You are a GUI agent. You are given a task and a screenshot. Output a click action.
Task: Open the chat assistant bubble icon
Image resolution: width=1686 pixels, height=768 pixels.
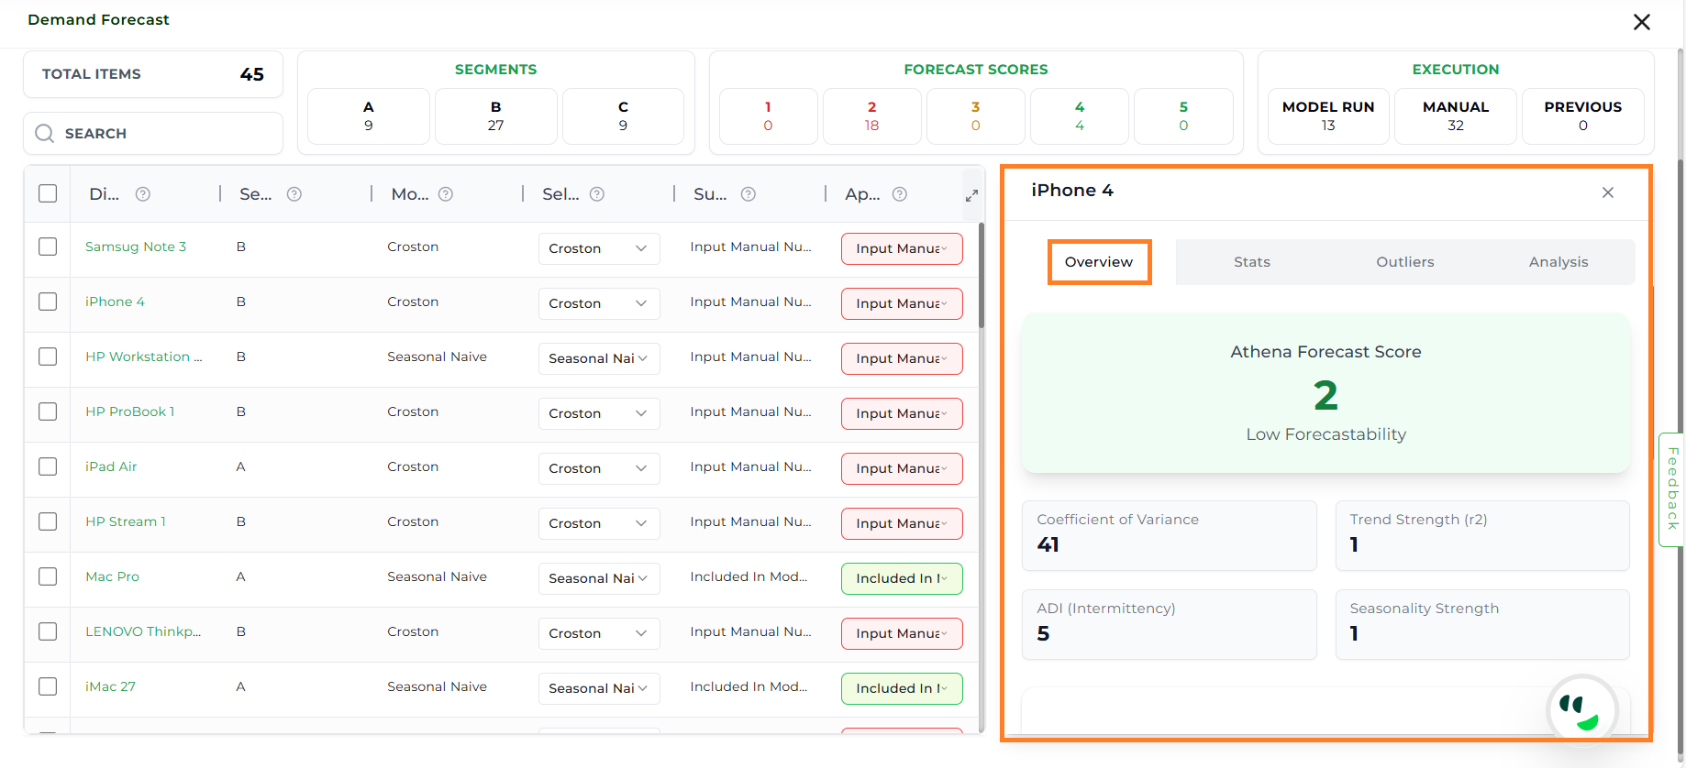1581,710
